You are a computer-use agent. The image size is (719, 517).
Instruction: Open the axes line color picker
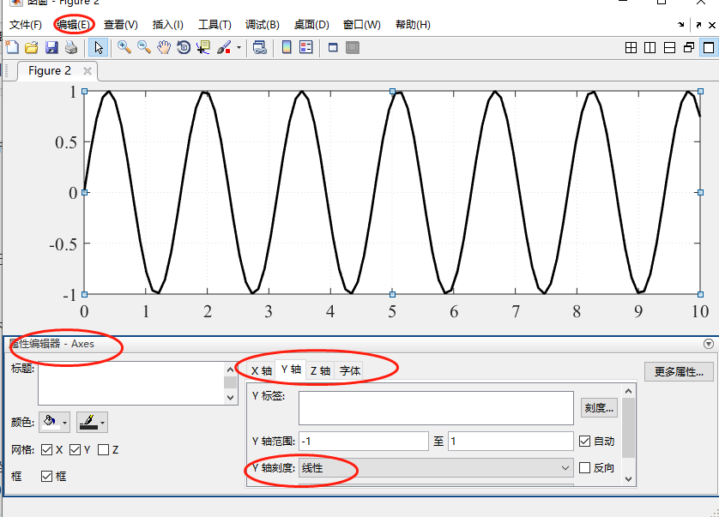click(92, 422)
